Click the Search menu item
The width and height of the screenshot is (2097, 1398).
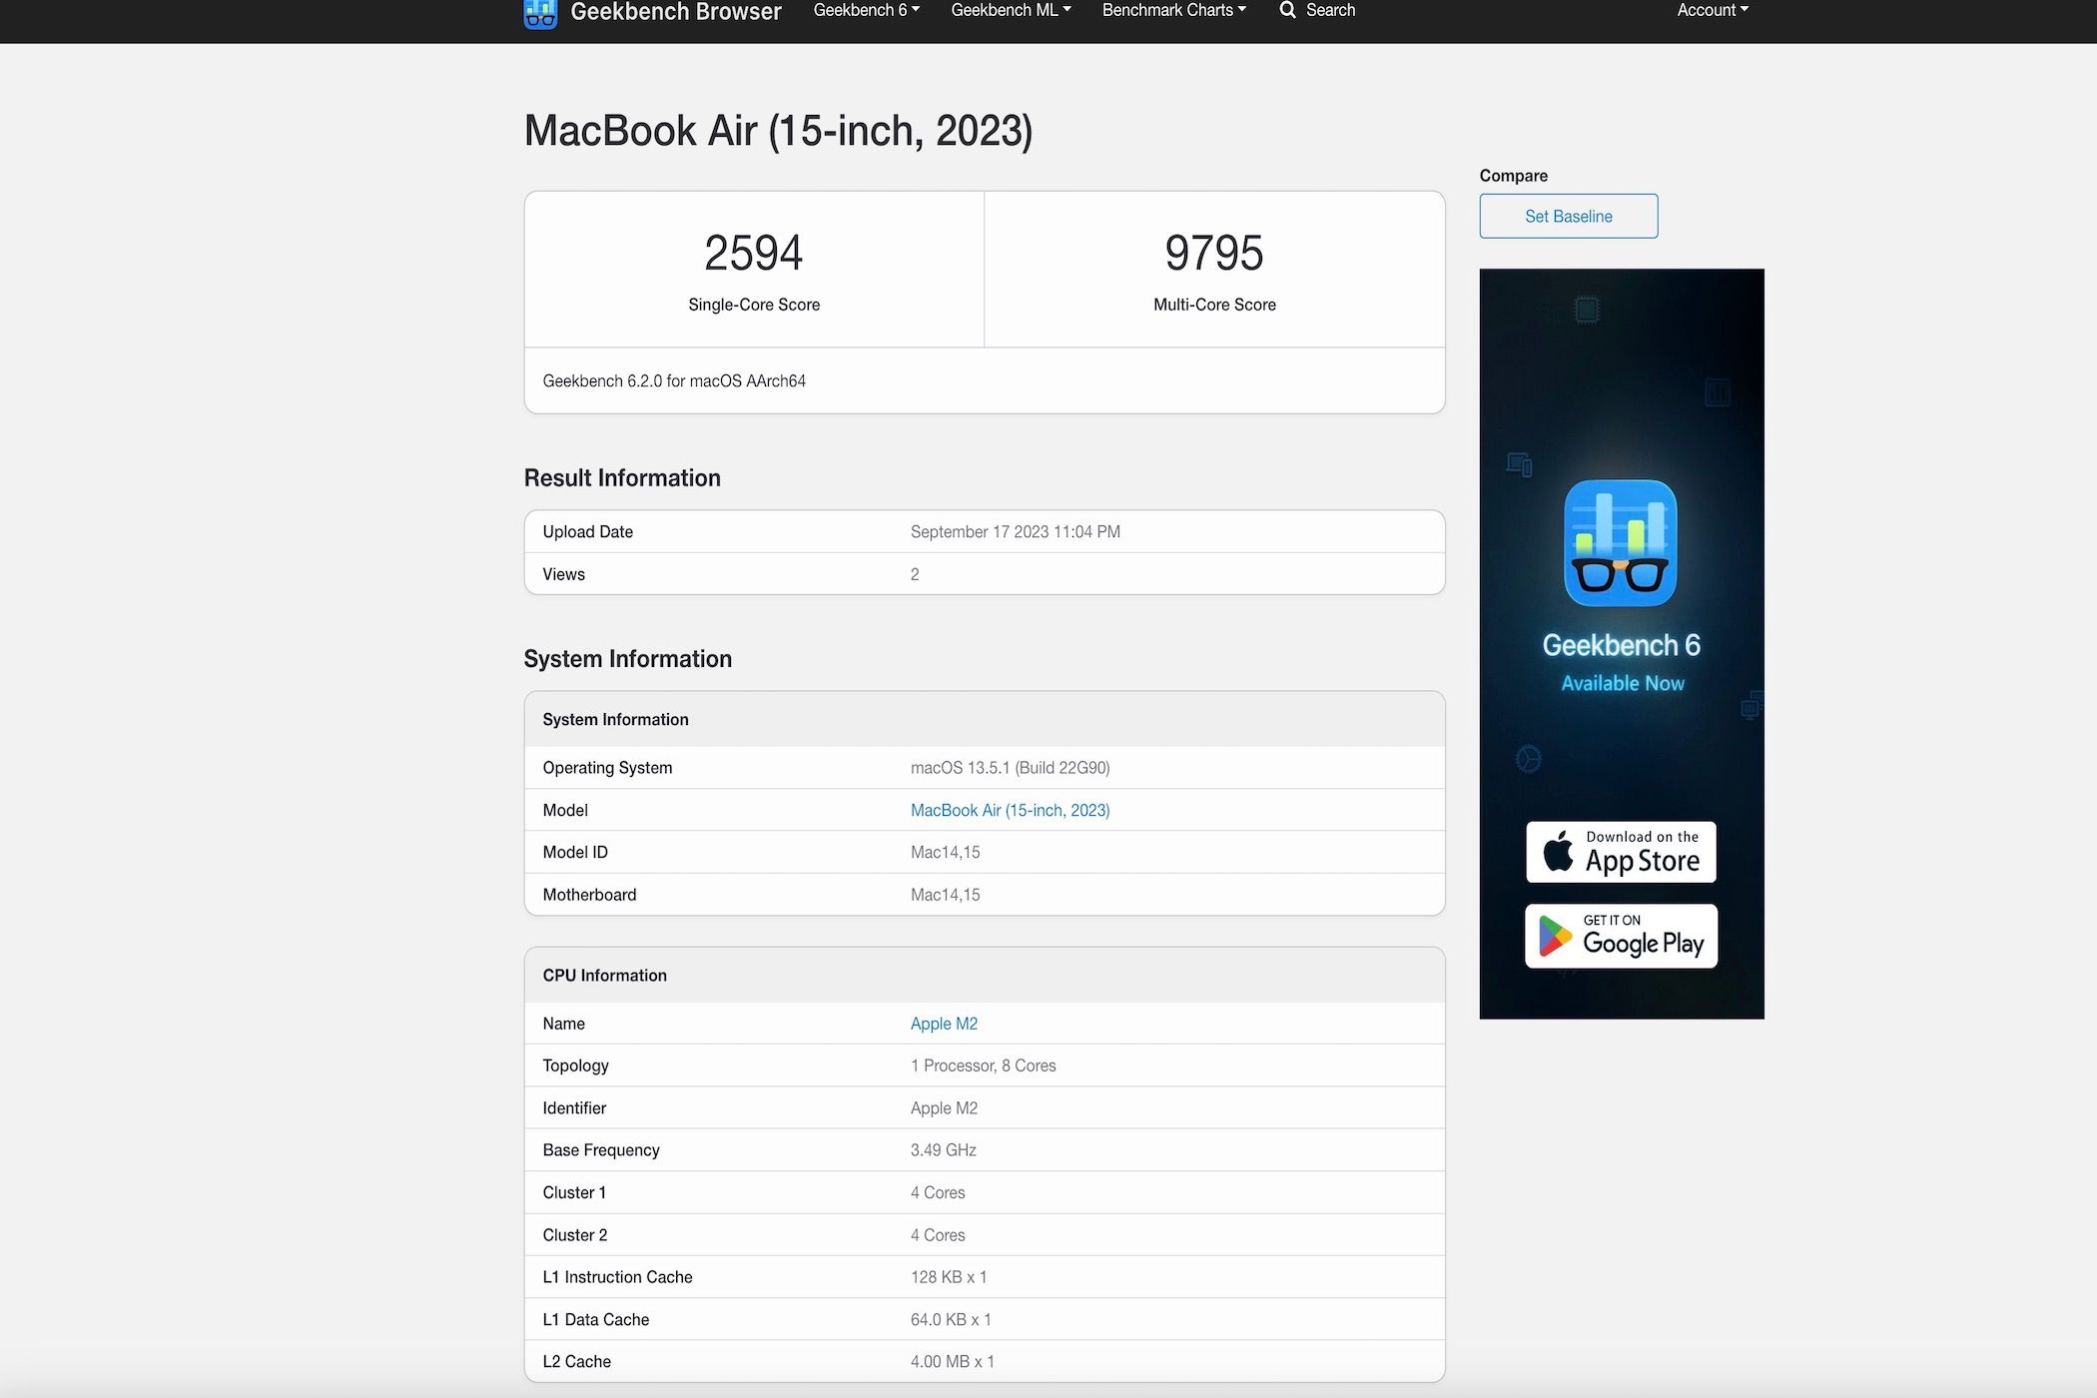1329,10
